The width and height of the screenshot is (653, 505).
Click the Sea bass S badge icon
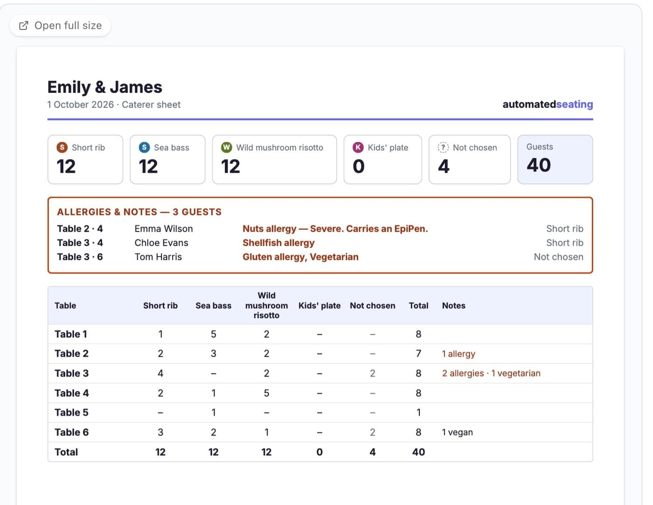point(144,147)
